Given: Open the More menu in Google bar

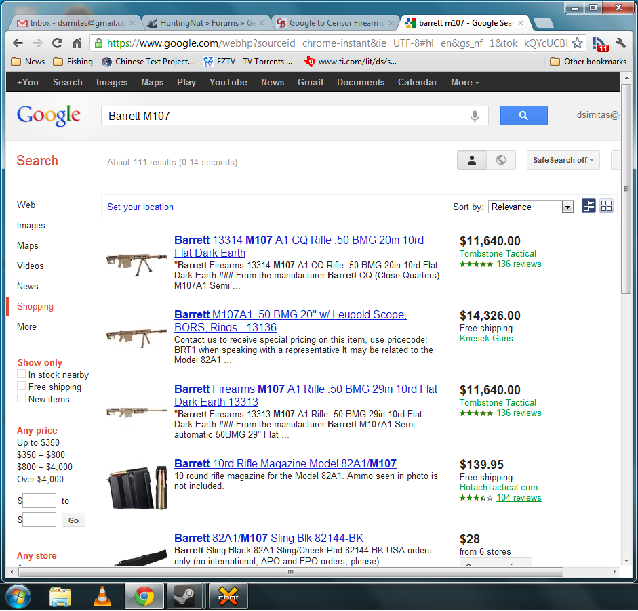Looking at the screenshot, I should click(464, 82).
